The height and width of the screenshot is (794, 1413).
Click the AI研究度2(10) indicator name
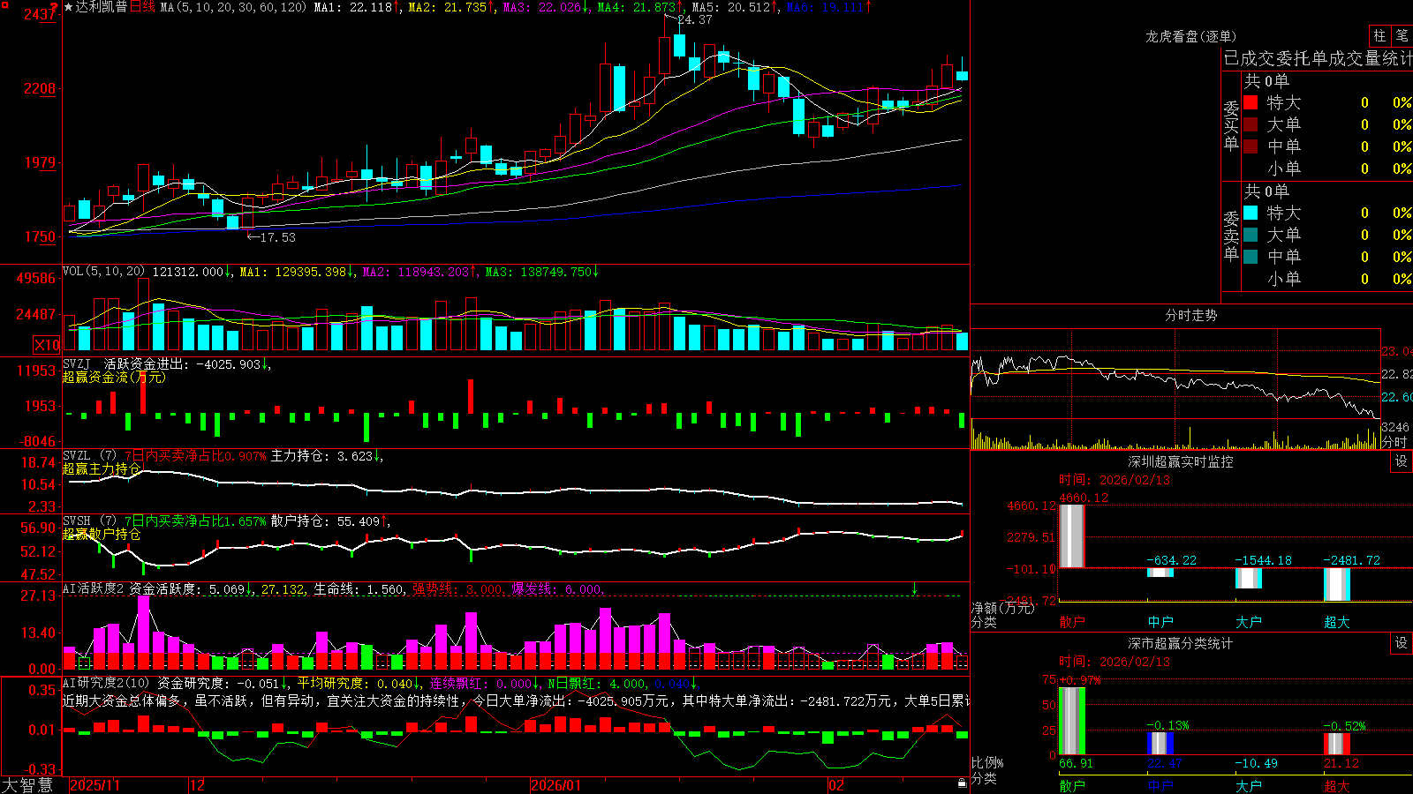click(x=106, y=683)
